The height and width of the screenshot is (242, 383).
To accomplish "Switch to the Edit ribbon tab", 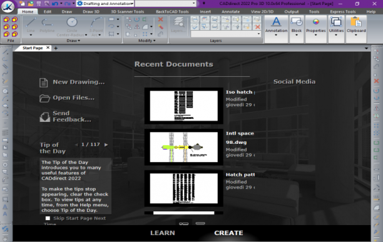I will pyautogui.click(x=48, y=11).
